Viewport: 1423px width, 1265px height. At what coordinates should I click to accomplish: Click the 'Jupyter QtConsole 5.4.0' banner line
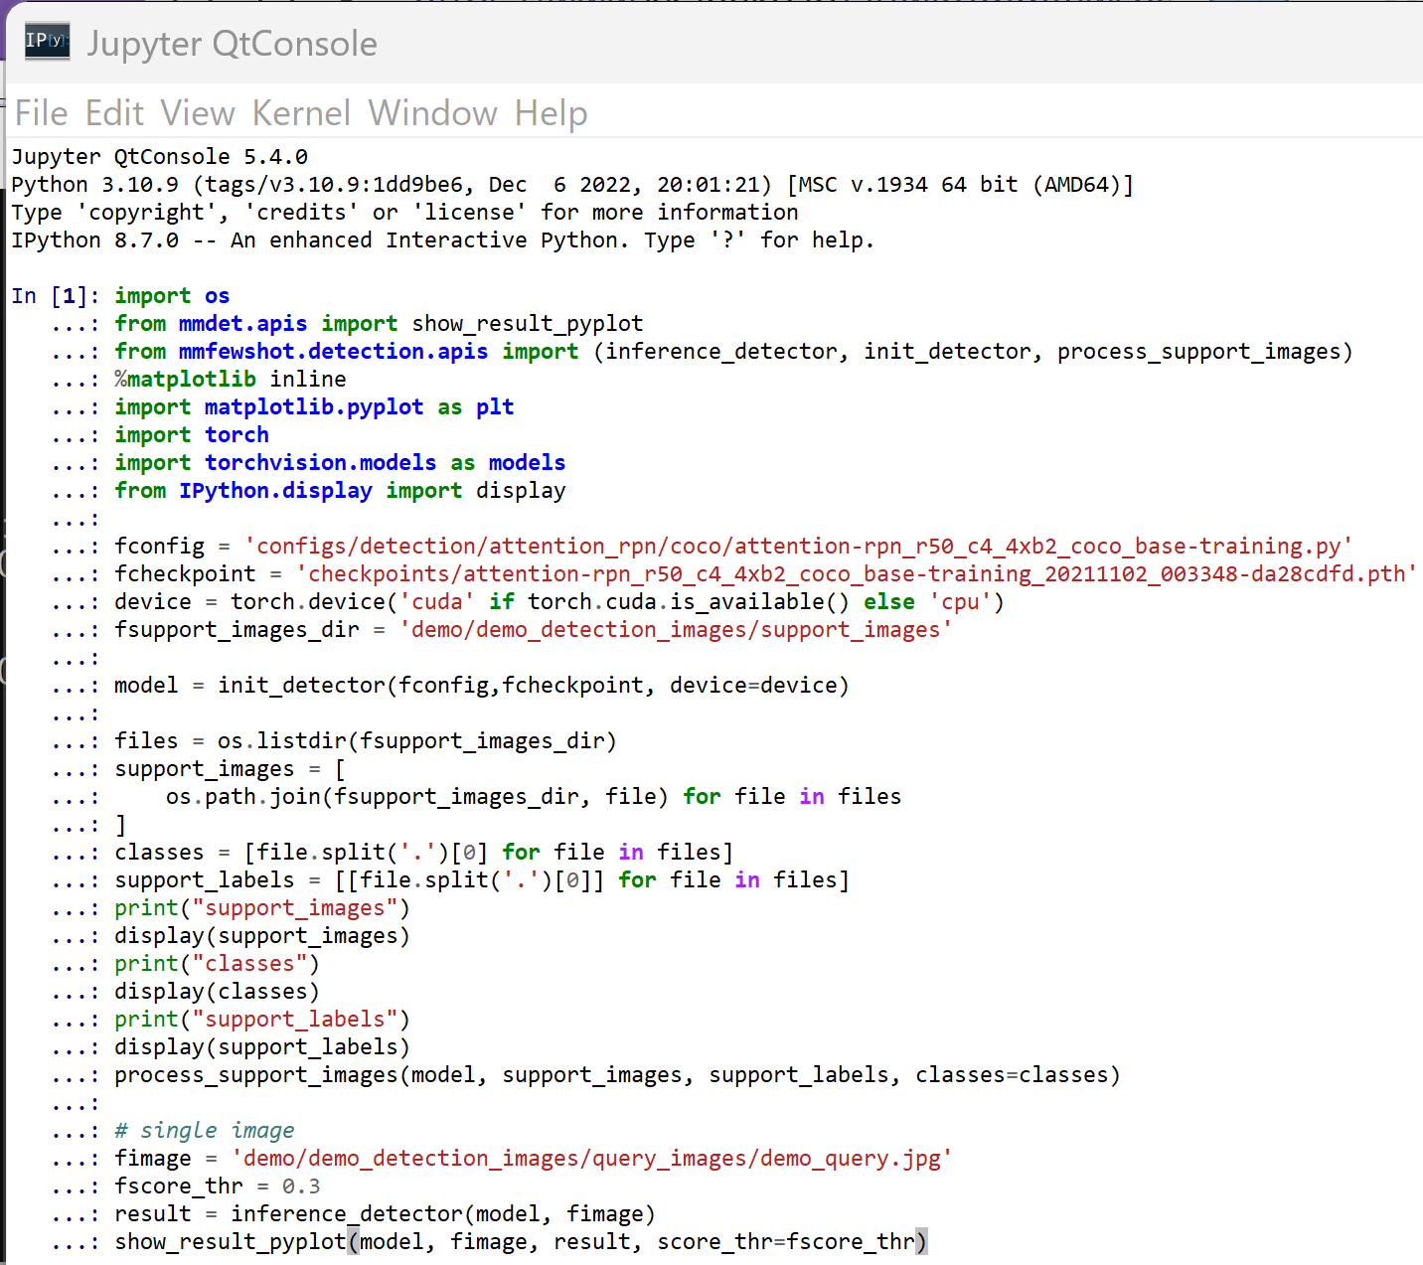(160, 157)
